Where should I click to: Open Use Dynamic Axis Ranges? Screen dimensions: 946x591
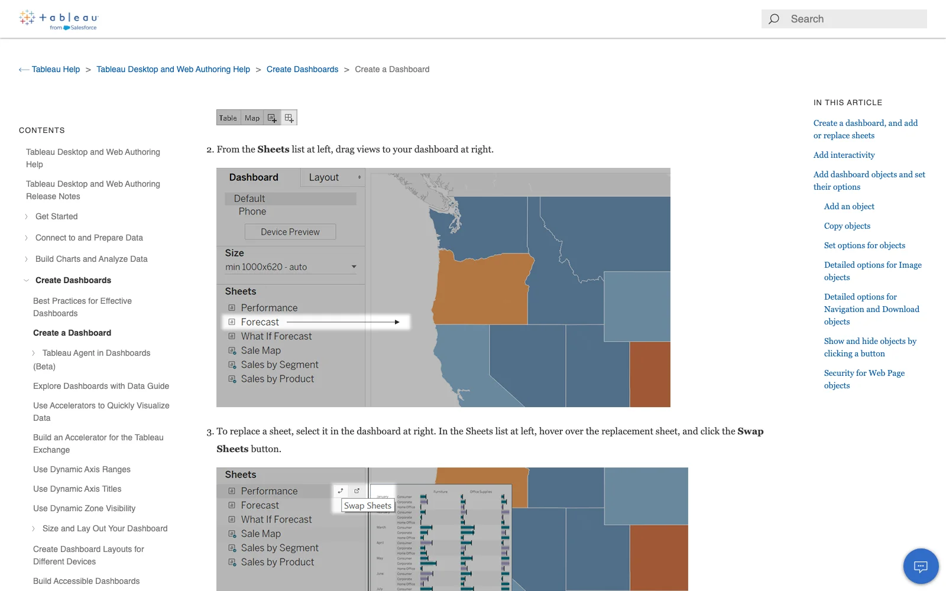tap(82, 469)
